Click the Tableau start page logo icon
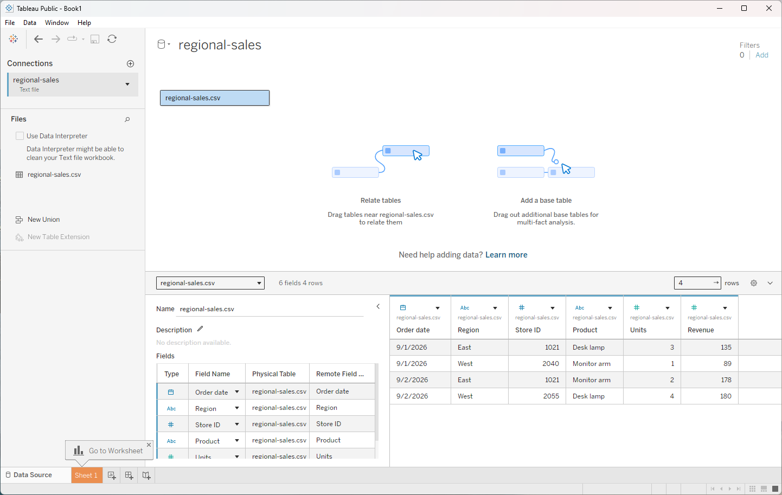Screen dimensions: 782x495 click(x=14, y=39)
